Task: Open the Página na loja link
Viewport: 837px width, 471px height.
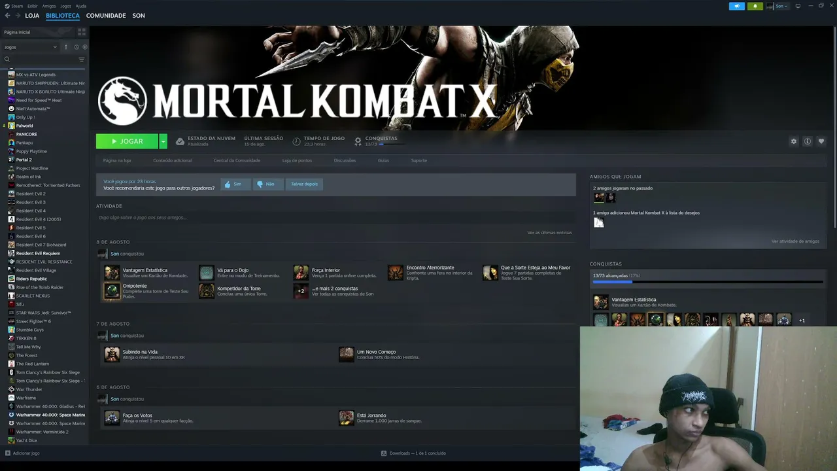Action: point(117,160)
